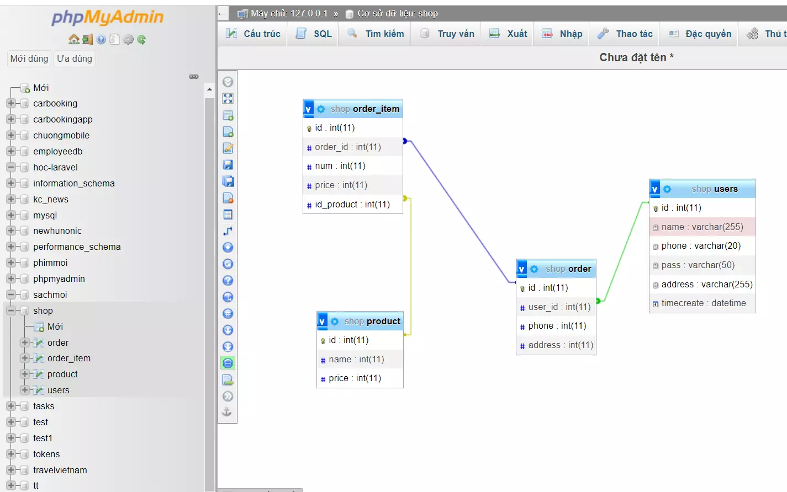The height and width of the screenshot is (492, 787).
Task: Open the edit page pencil icon
Action: [228, 148]
